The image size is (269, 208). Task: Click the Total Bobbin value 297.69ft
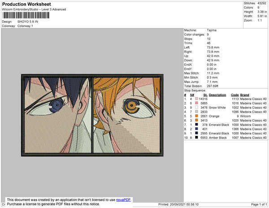click(x=213, y=86)
